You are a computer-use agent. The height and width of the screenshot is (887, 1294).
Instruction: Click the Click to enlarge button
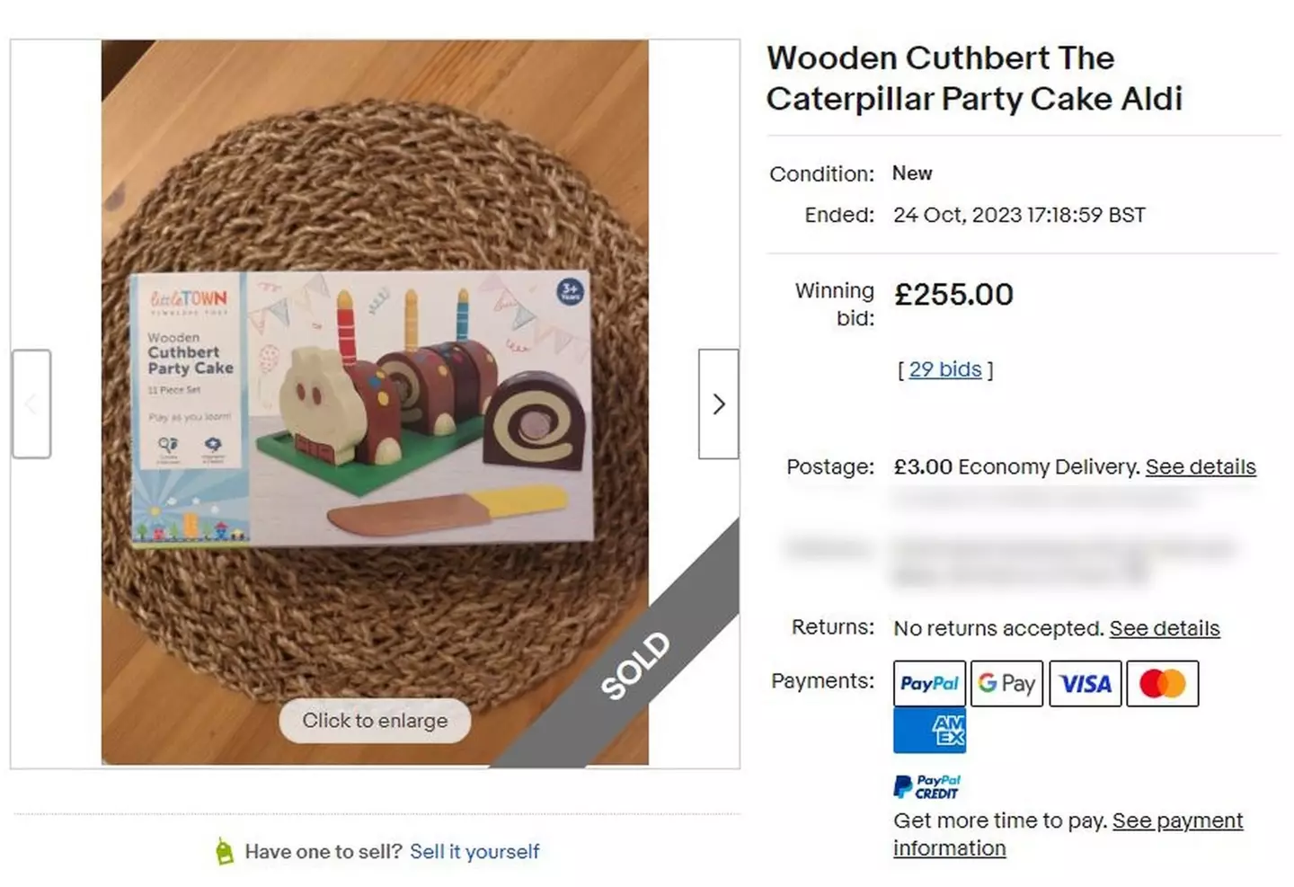pos(374,720)
